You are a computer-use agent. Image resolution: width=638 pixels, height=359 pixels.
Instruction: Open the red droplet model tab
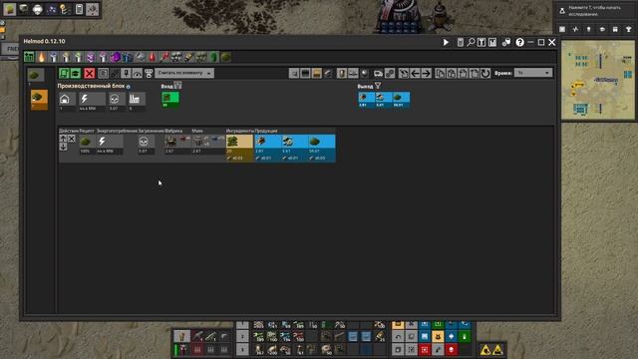(153, 57)
